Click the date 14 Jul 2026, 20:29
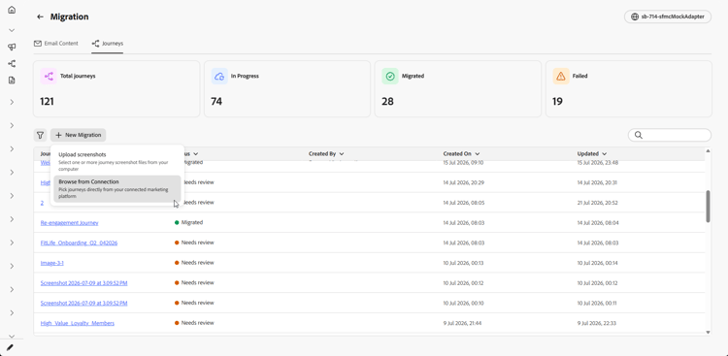The image size is (728, 356). (x=463, y=183)
